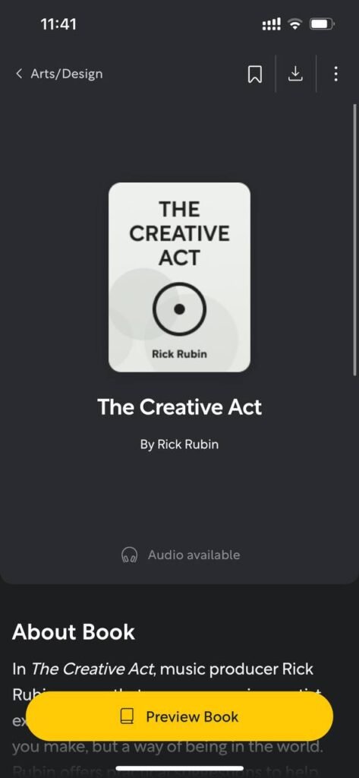This screenshot has width=359, height=778.
Task: Download the book using the download icon
Action: [x=295, y=74]
